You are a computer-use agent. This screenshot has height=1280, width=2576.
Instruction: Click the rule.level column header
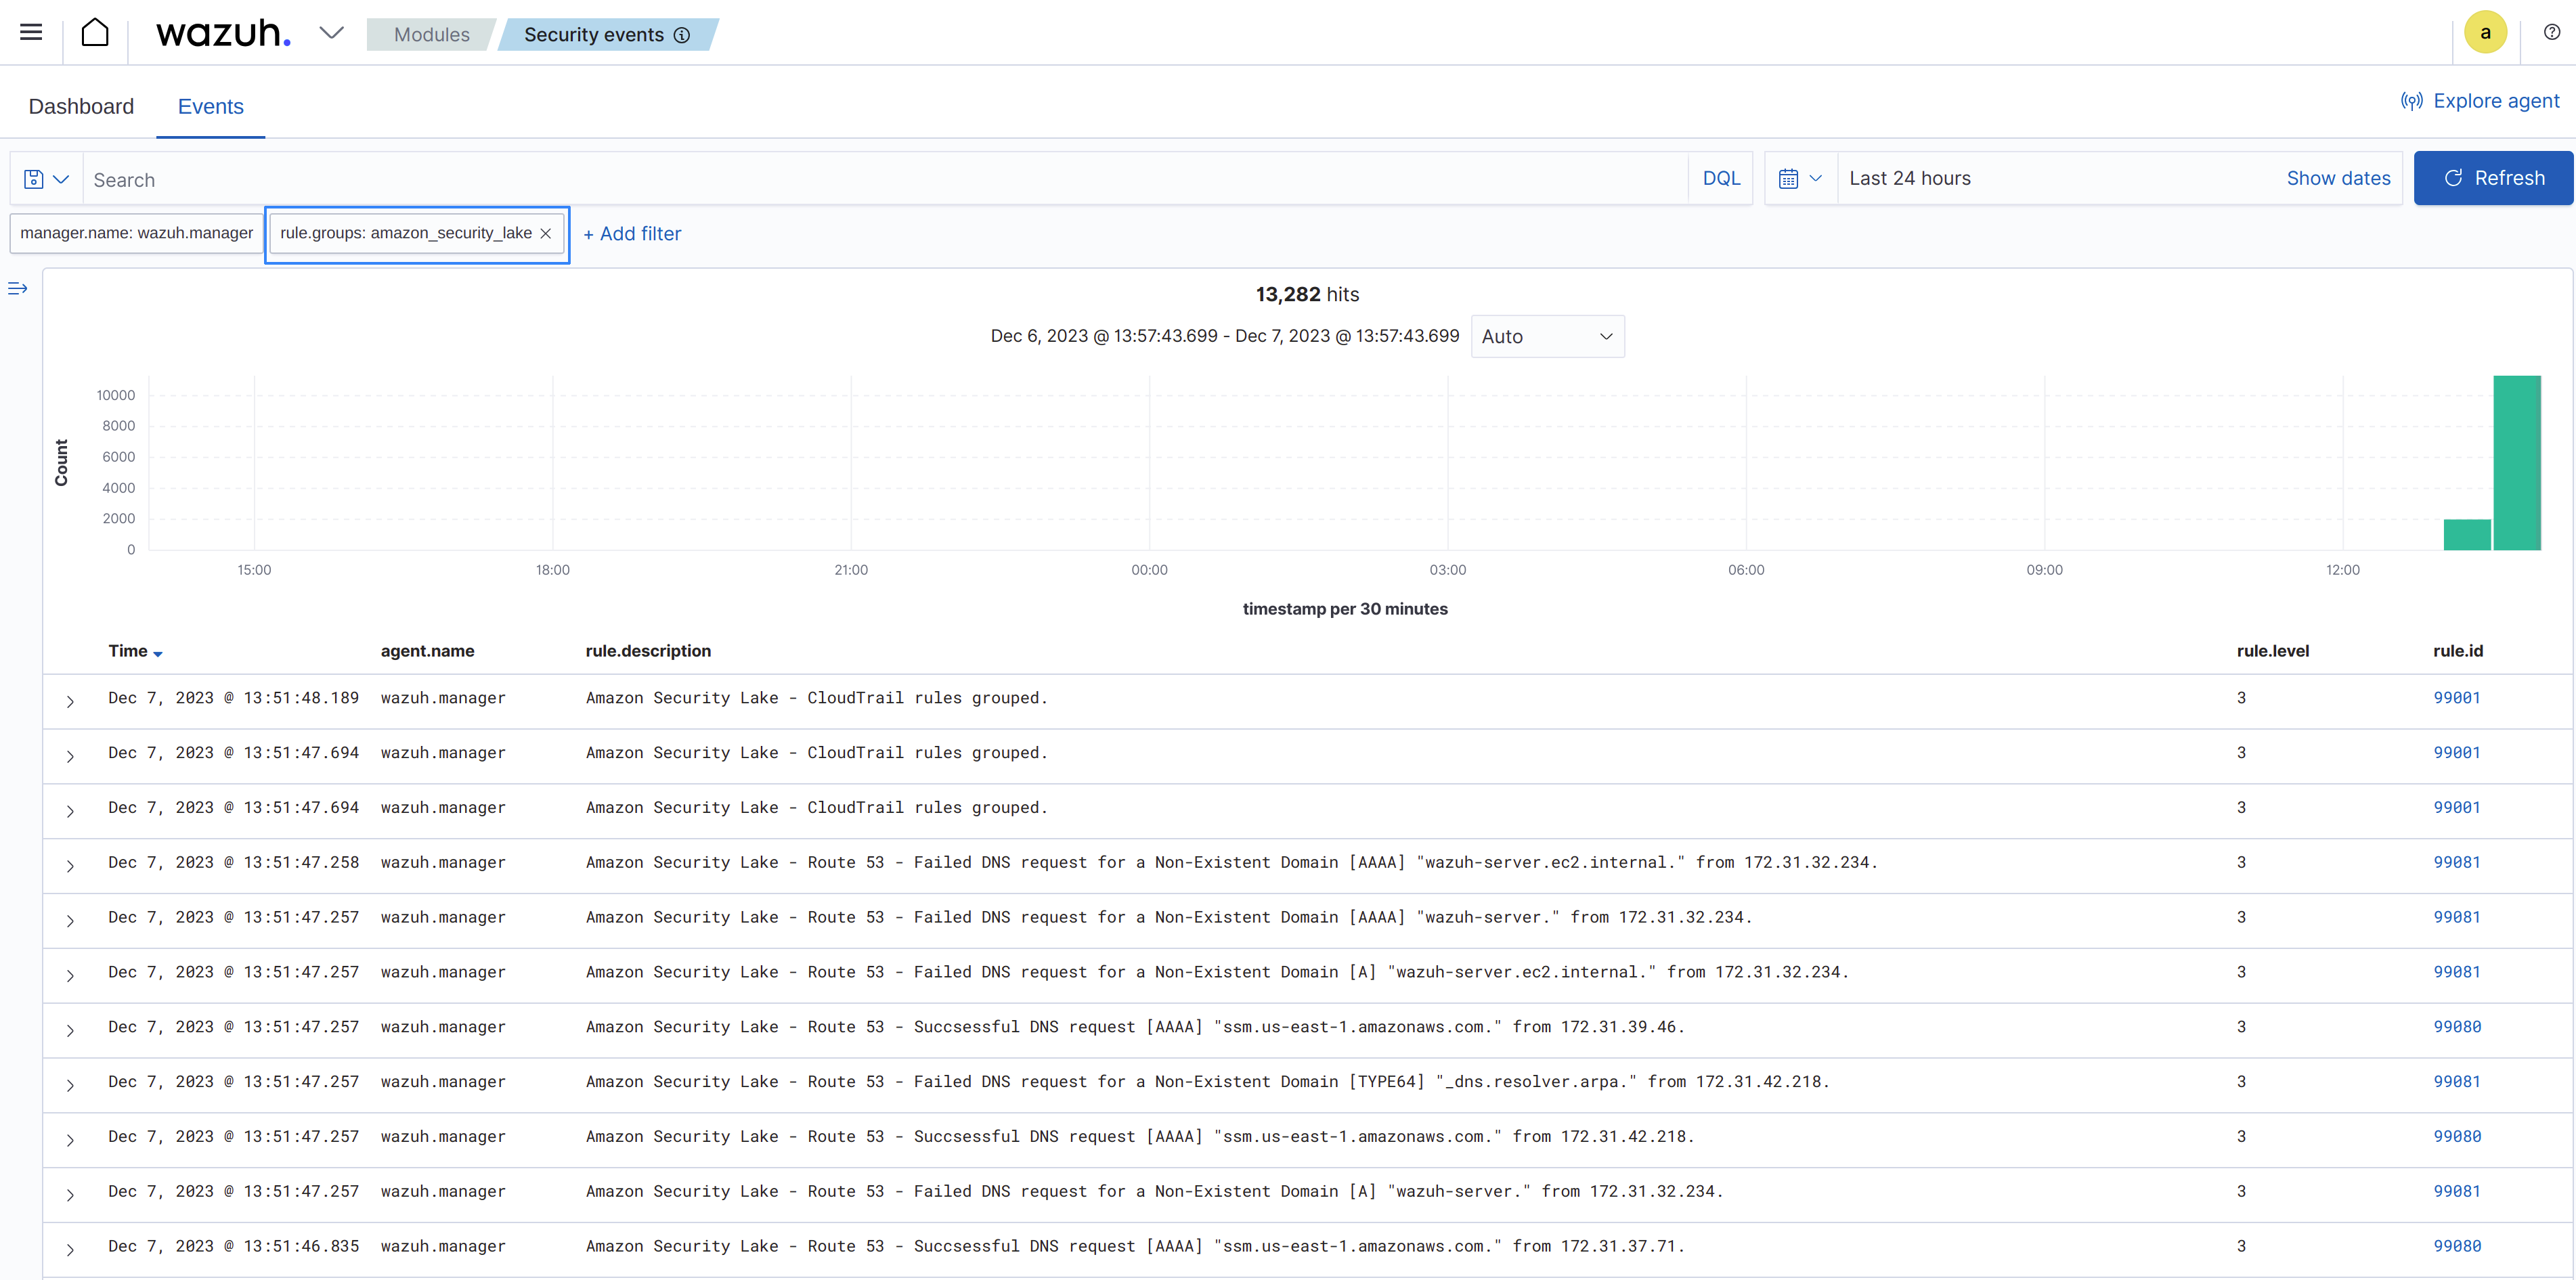(2272, 651)
